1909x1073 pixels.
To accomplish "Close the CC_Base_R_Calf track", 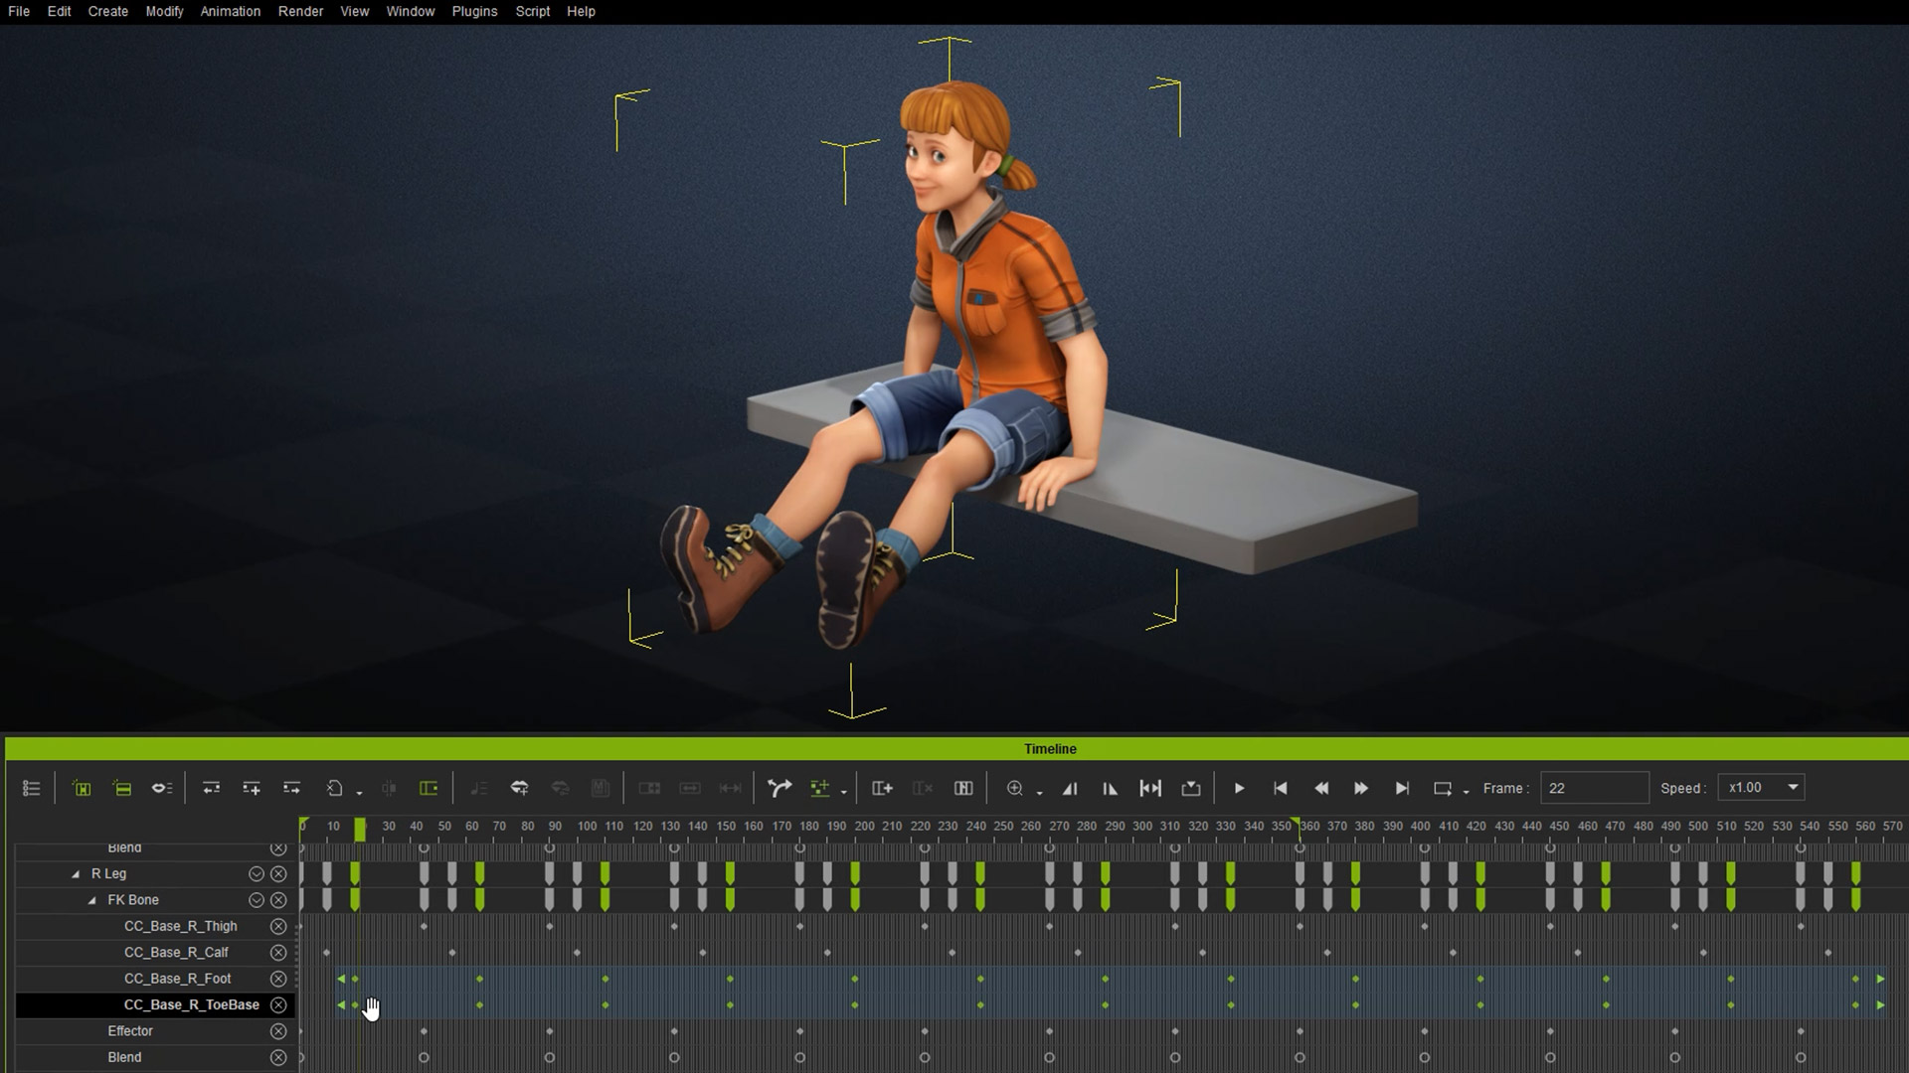I will point(278,953).
